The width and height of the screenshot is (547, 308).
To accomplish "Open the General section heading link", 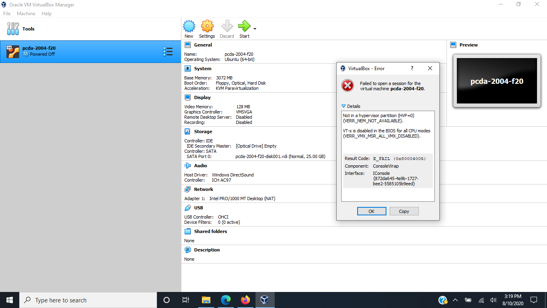I will 203,45.
